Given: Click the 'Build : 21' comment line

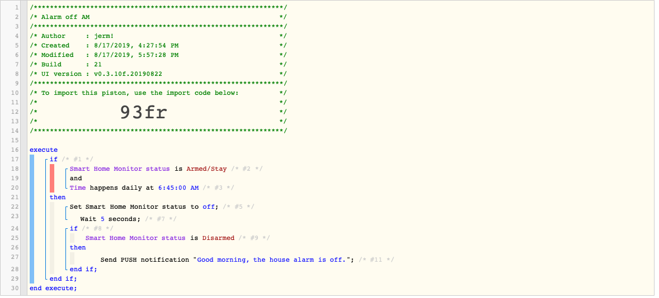Looking at the screenshot, I should (x=158, y=64).
